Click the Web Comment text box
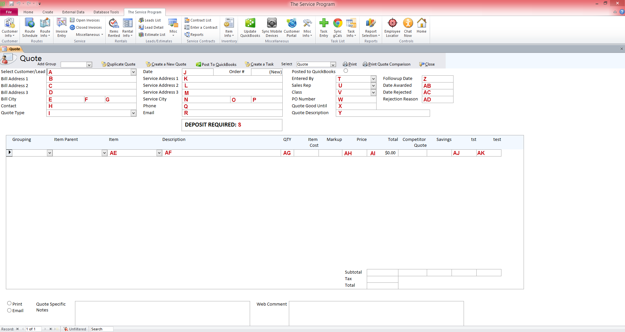This screenshot has height=332, width=625. point(376,313)
